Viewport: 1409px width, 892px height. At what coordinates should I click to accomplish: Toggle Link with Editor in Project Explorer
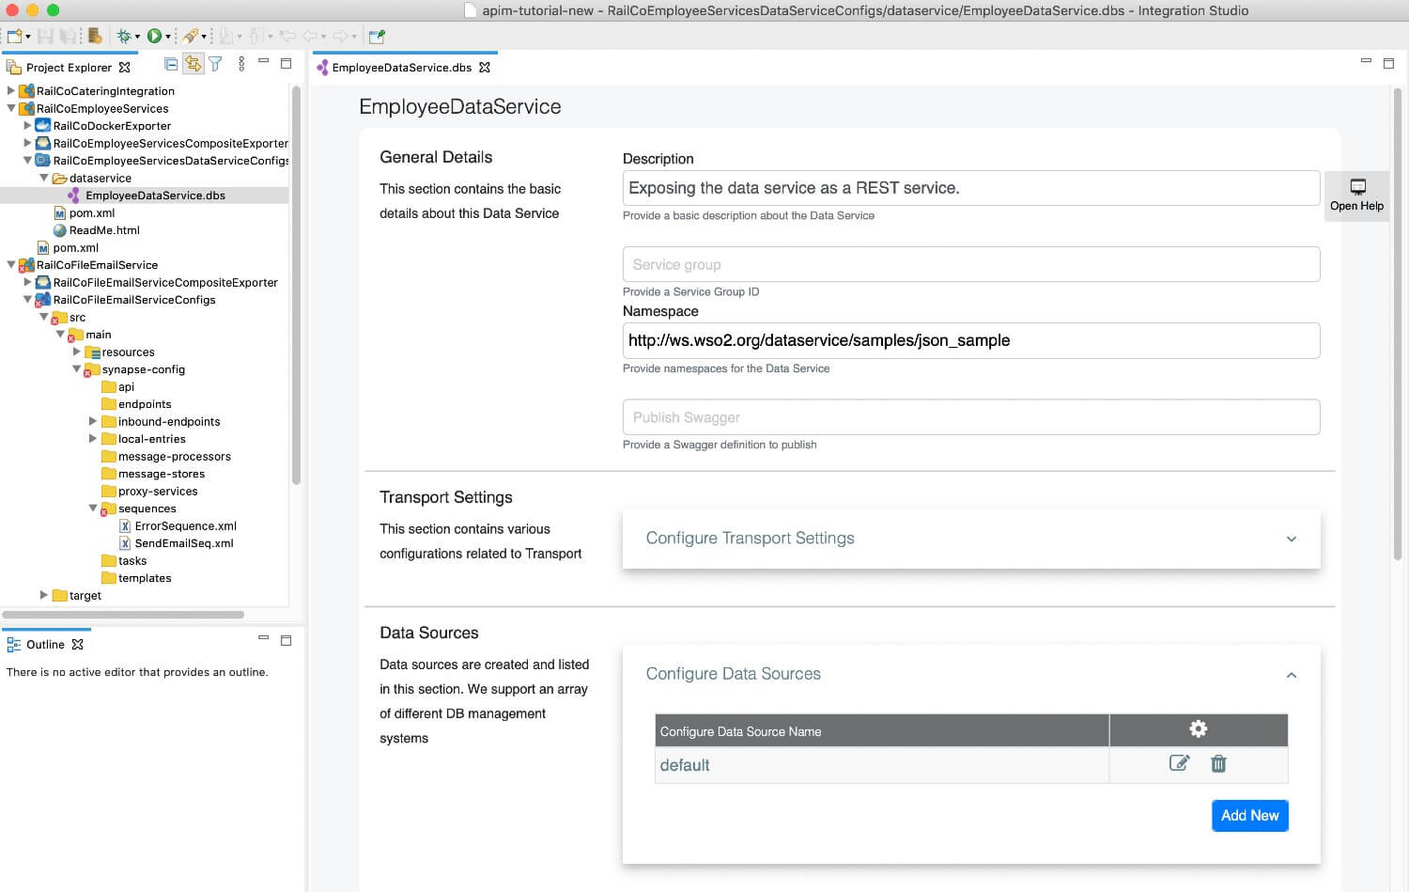(194, 63)
